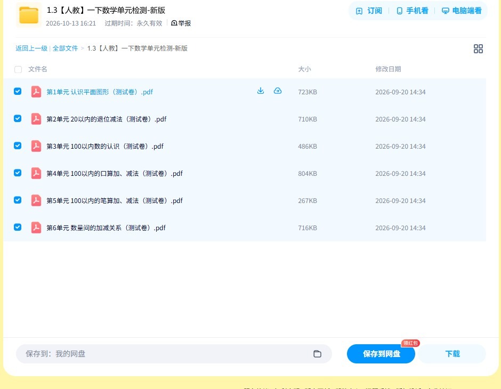This screenshot has height=389, width=501.
Task: Click the modified date of 第6单元 file
Action: coord(400,228)
